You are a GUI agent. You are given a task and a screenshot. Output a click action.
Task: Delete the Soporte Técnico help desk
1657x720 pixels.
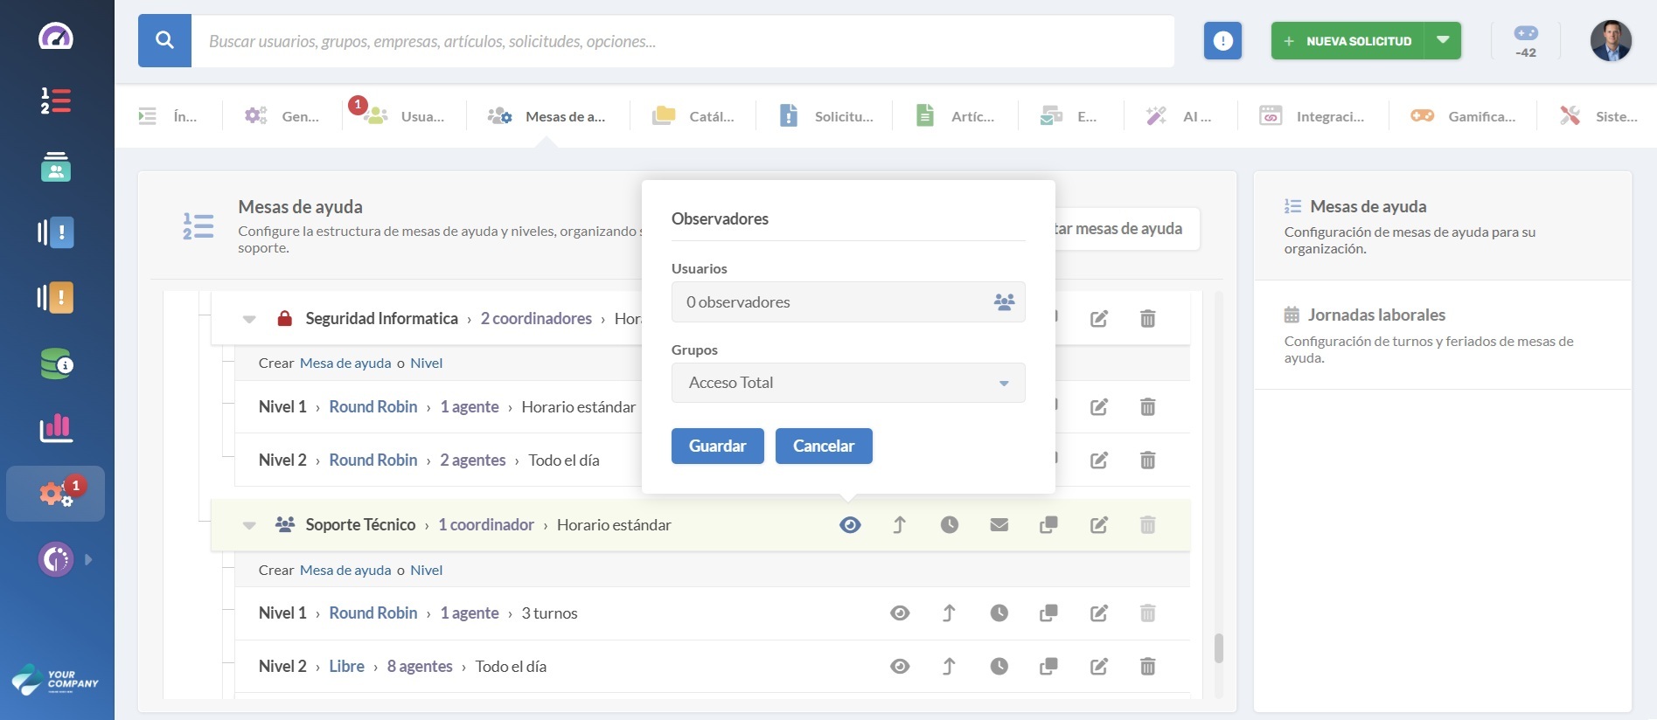1148,524
